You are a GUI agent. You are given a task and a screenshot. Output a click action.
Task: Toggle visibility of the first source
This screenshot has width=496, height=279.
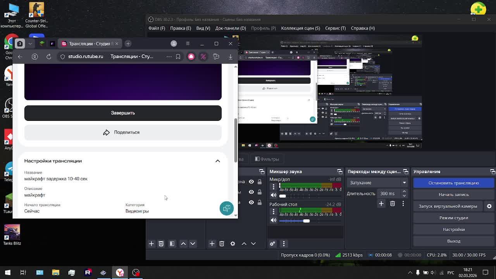(251, 182)
